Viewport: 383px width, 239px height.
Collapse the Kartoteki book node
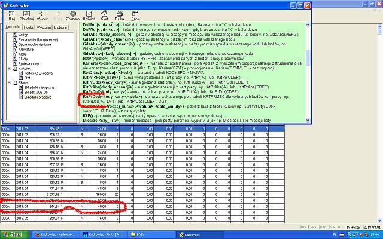tap(9, 68)
